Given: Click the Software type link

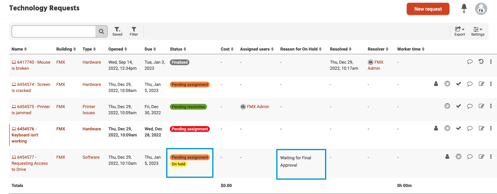Looking at the screenshot, I should pos(91,157).
